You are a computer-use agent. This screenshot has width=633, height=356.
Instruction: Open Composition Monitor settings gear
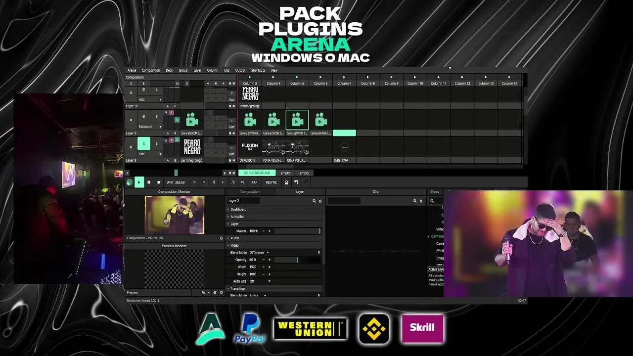(x=221, y=238)
